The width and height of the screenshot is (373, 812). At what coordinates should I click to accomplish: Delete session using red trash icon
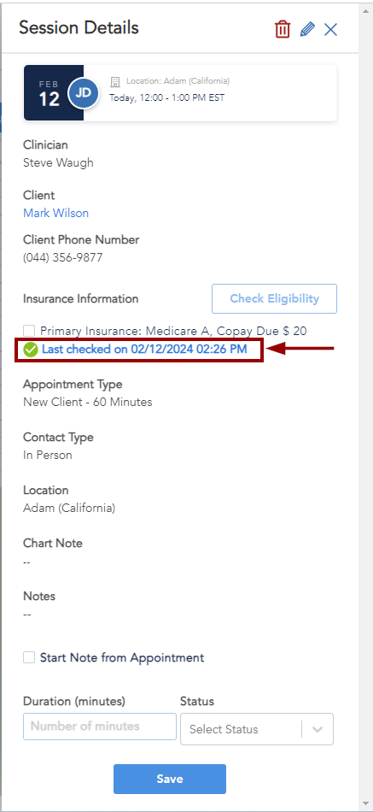(283, 29)
